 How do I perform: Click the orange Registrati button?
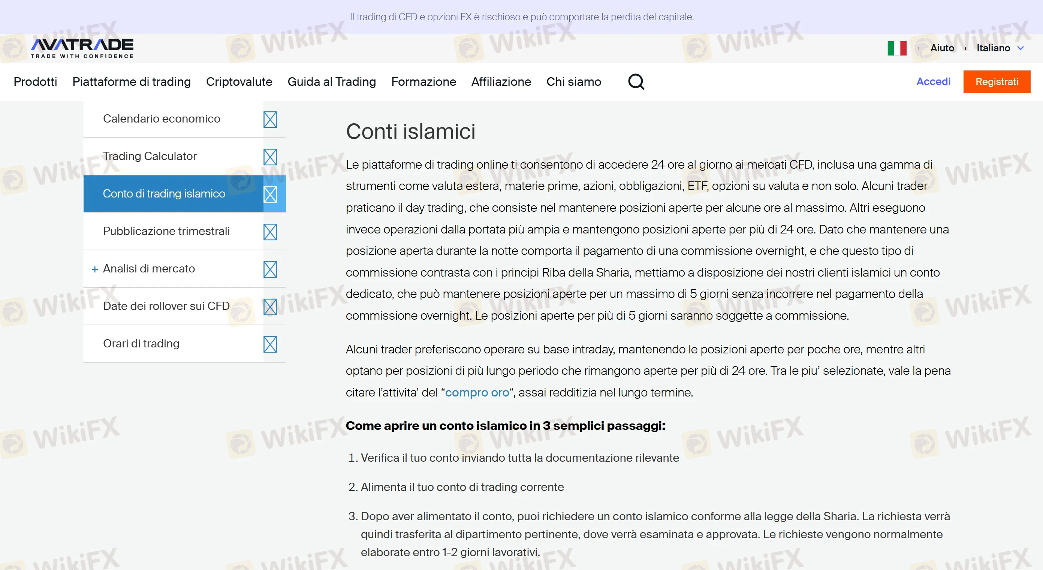pos(996,82)
